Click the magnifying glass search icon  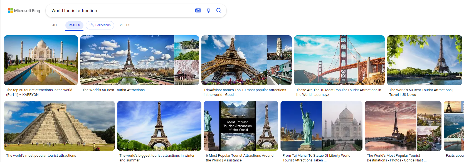[x=219, y=11]
